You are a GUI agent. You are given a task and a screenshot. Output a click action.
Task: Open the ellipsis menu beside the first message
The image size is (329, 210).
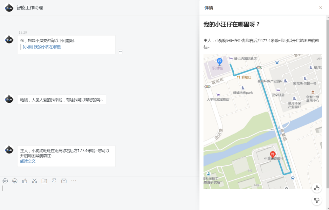(x=120, y=51)
